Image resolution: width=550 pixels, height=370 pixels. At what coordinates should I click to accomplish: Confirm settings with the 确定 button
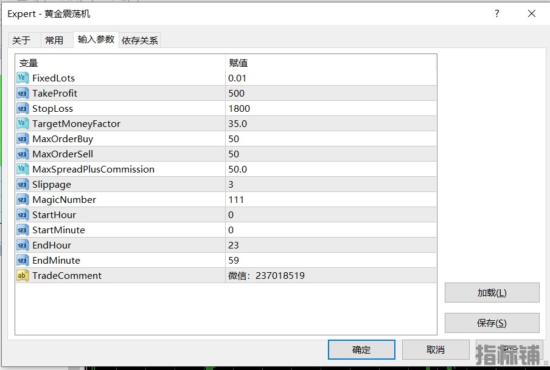click(361, 349)
